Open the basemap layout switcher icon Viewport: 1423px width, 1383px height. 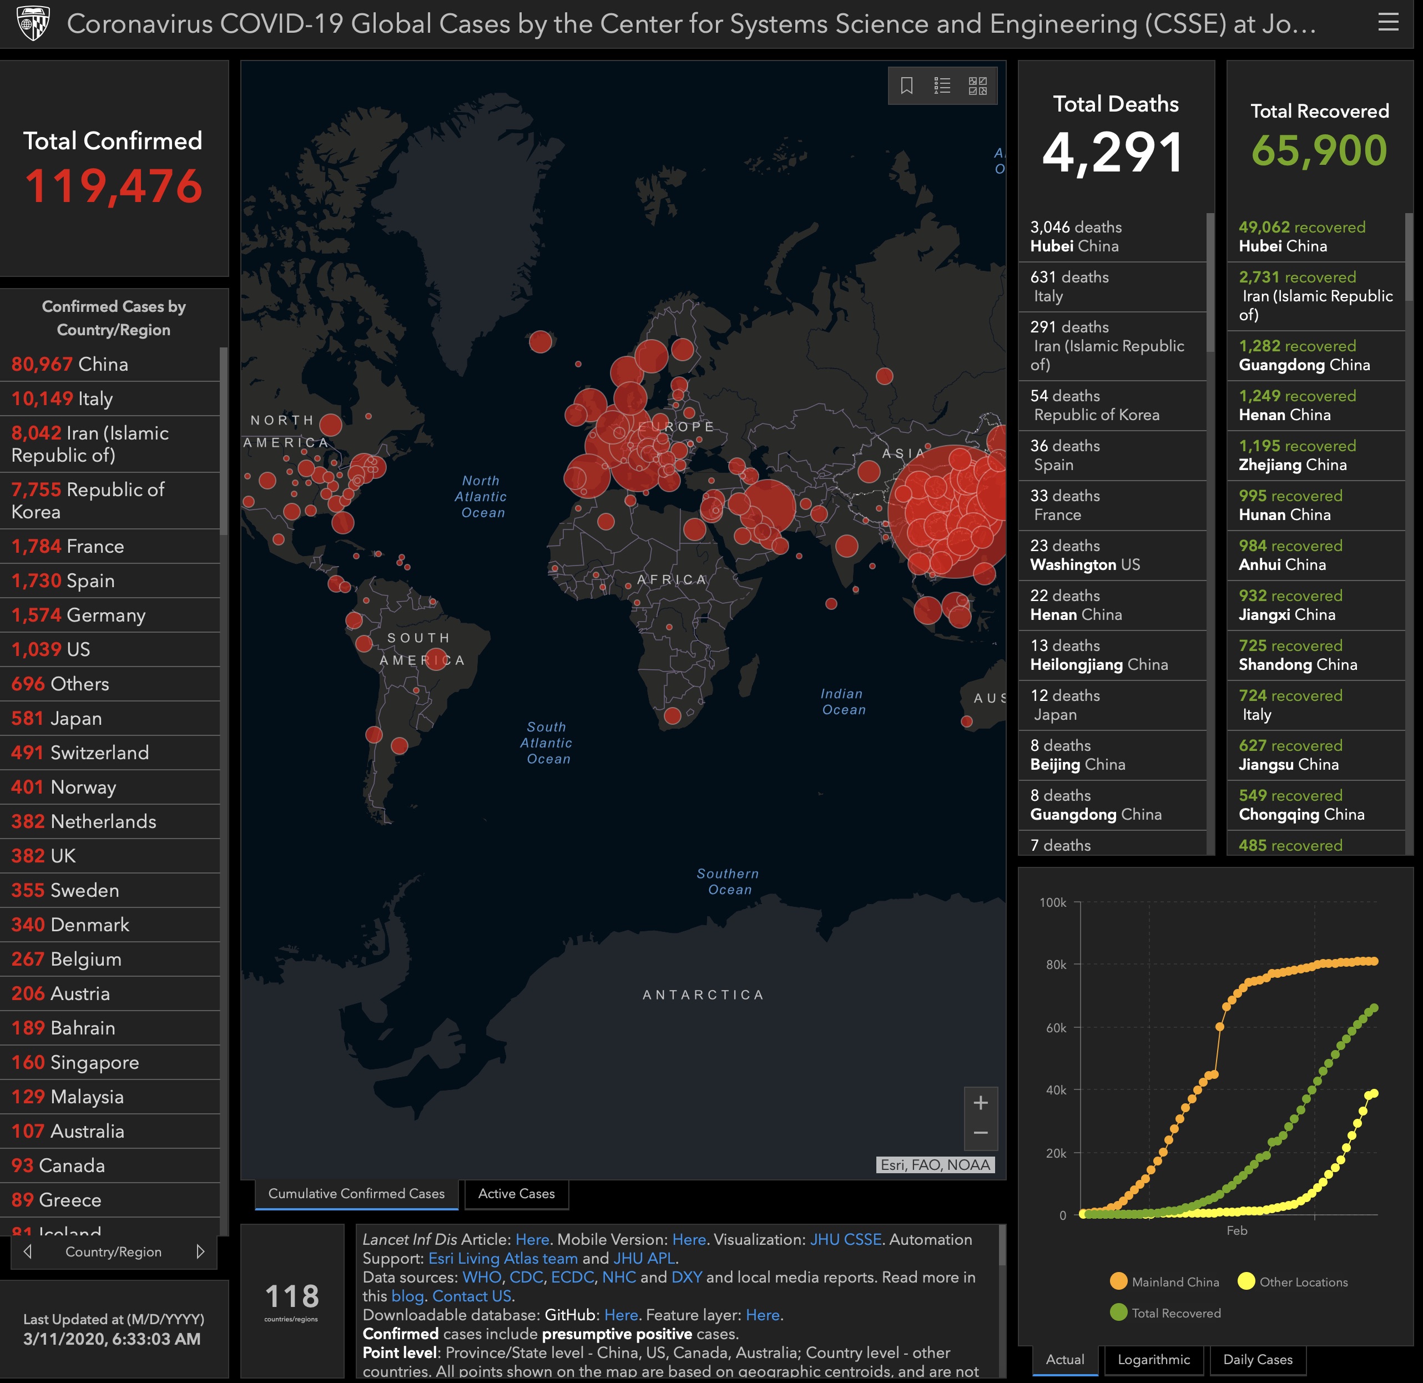point(978,85)
